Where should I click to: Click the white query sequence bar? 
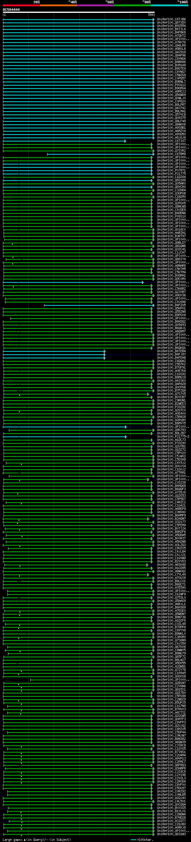[x=79, y=12]
